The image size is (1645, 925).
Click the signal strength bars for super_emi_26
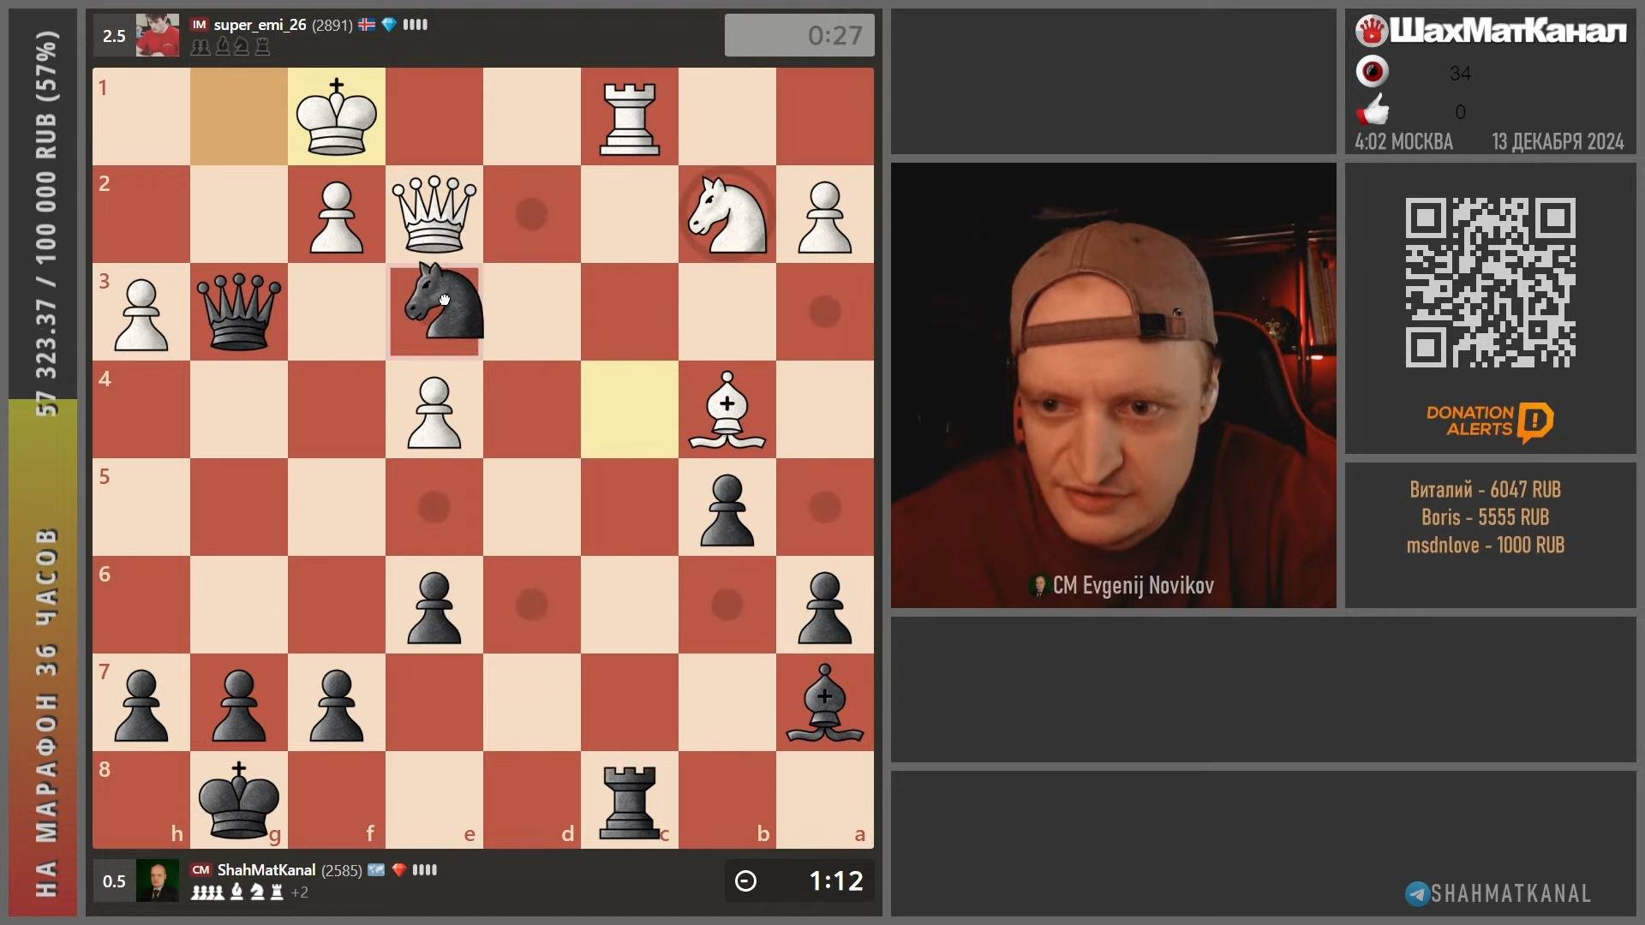click(x=415, y=25)
